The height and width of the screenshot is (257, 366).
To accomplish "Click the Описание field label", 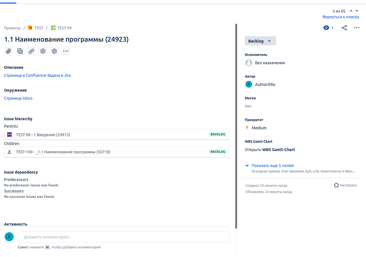I will (x=14, y=67).
